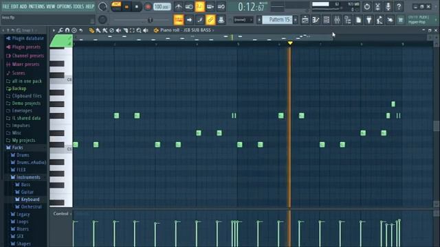Open the TOOLS menu
This screenshot has height=247, width=440.
pos(78,6)
